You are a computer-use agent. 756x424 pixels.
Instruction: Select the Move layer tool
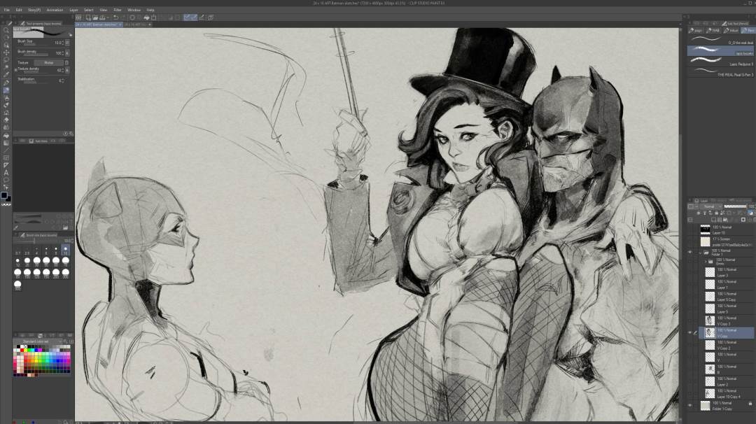click(x=6, y=52)
